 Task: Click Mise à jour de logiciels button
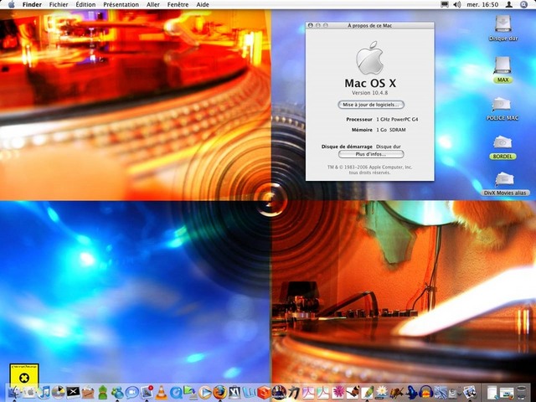click(371, 105)
